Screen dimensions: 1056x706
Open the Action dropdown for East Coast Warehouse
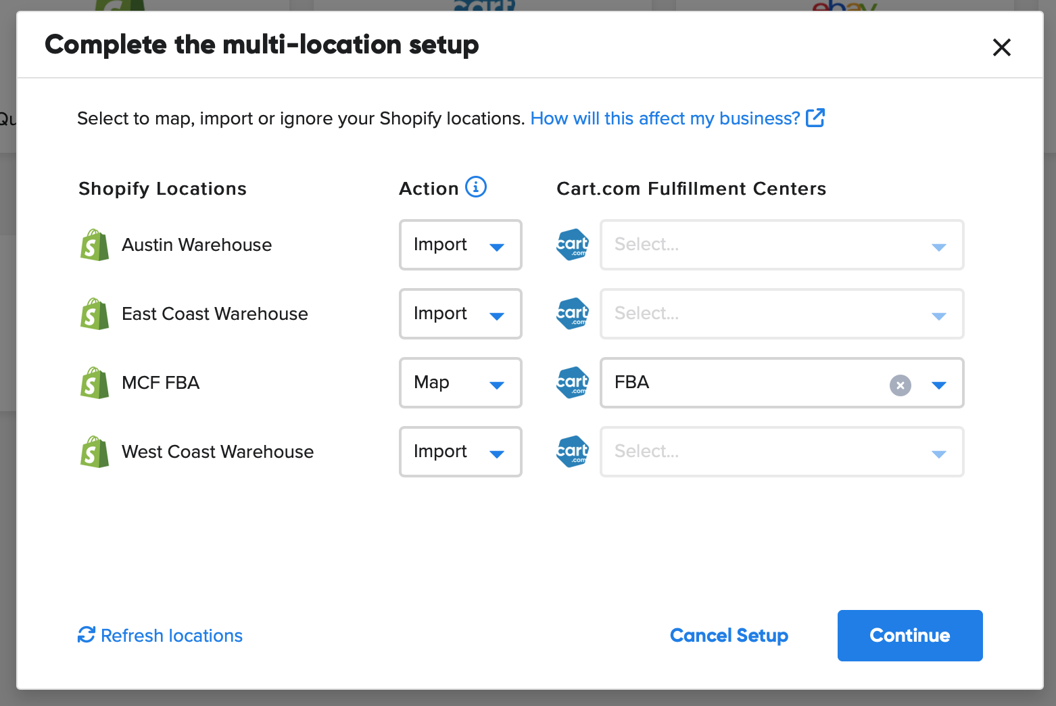click(x=460, y=314)
